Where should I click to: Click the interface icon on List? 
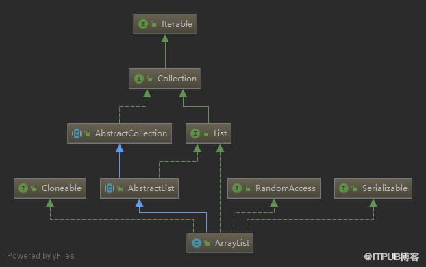tap(195, 133)
